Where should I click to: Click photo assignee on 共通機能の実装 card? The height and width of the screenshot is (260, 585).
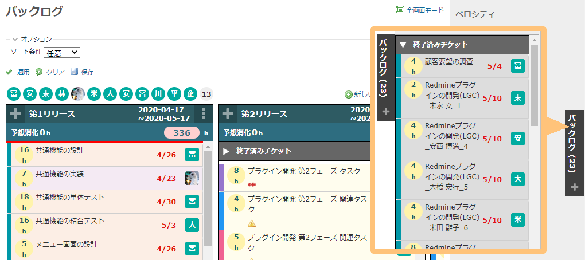click(192, 179)
